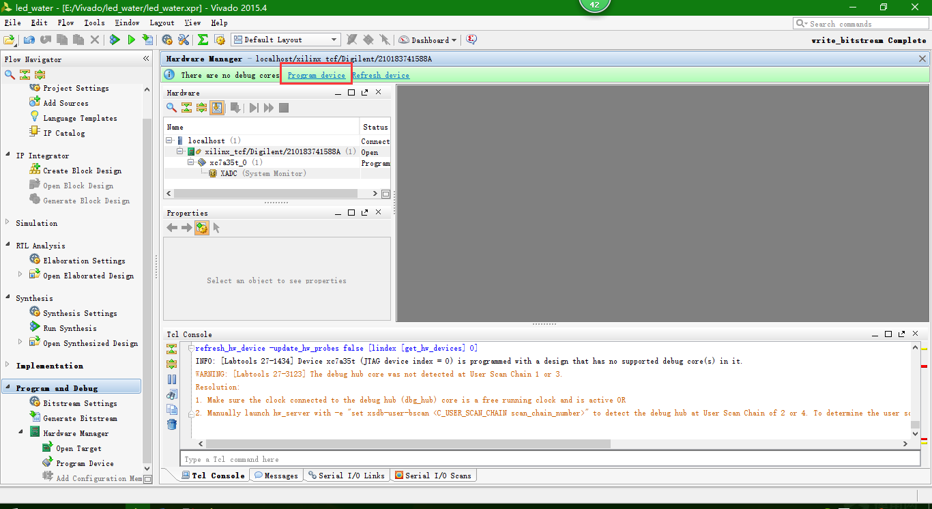
Task: Switch to the Messages tab
Action: tap(276, 476)
